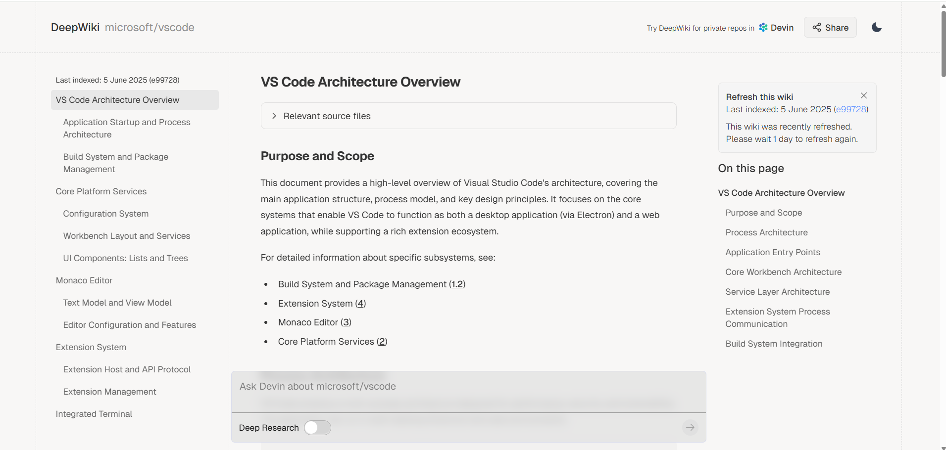
Task: Enable the Deep Research toggle
Action: pos(317,428)
